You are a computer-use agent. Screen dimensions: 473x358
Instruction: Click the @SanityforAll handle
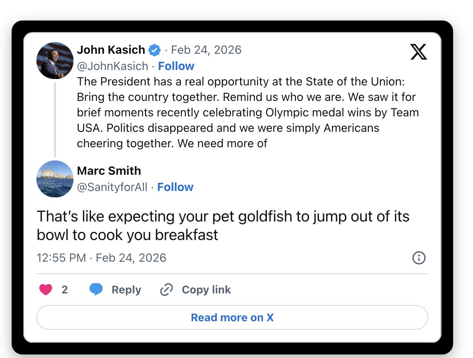tap(112, 187)
